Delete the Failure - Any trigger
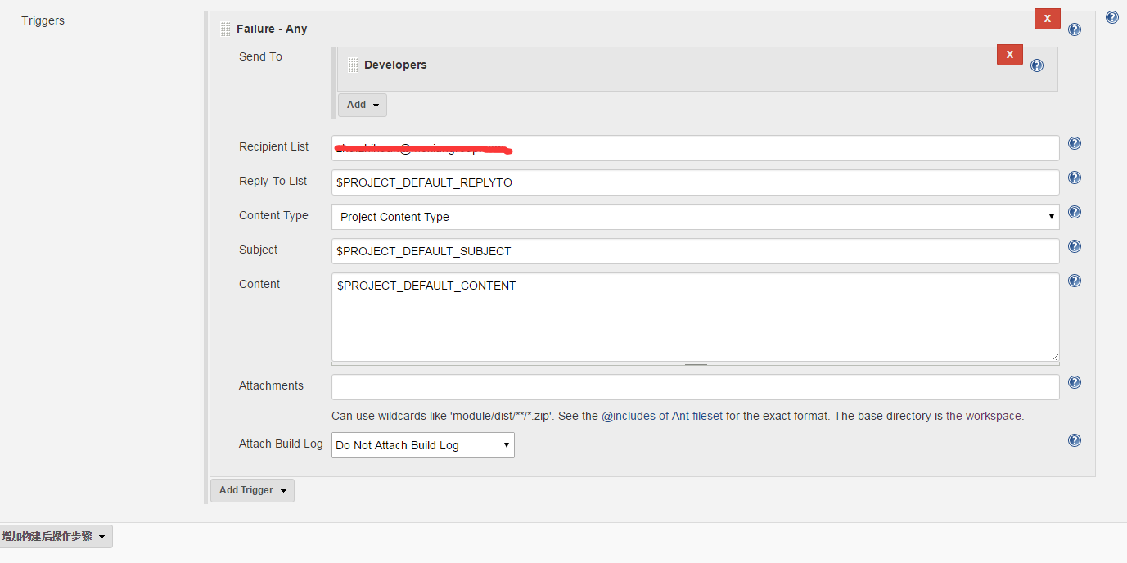The image size is (1127, 563). pyautogui.click(x=1047, y=19)
